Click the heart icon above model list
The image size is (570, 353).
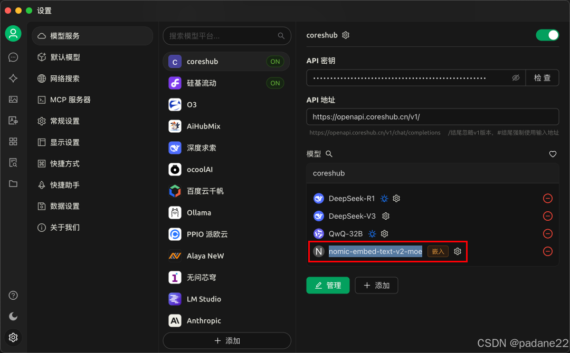[553, 154]
